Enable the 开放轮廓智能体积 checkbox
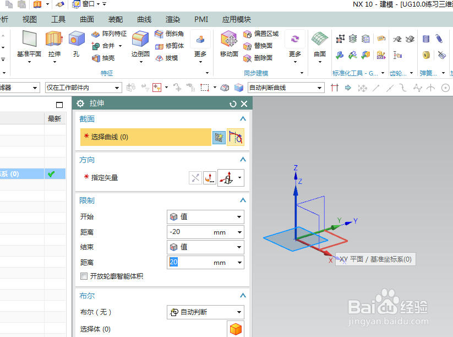 [x=83, y=276]
